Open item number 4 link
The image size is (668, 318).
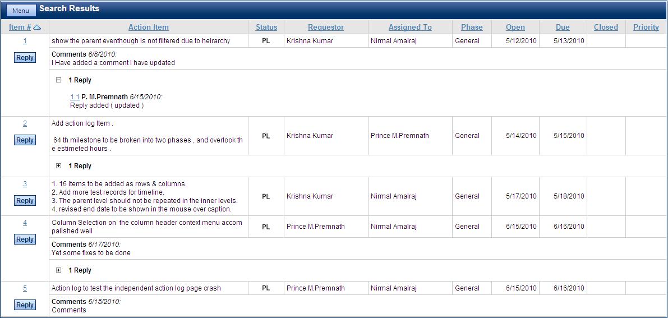tap(25, 223)
